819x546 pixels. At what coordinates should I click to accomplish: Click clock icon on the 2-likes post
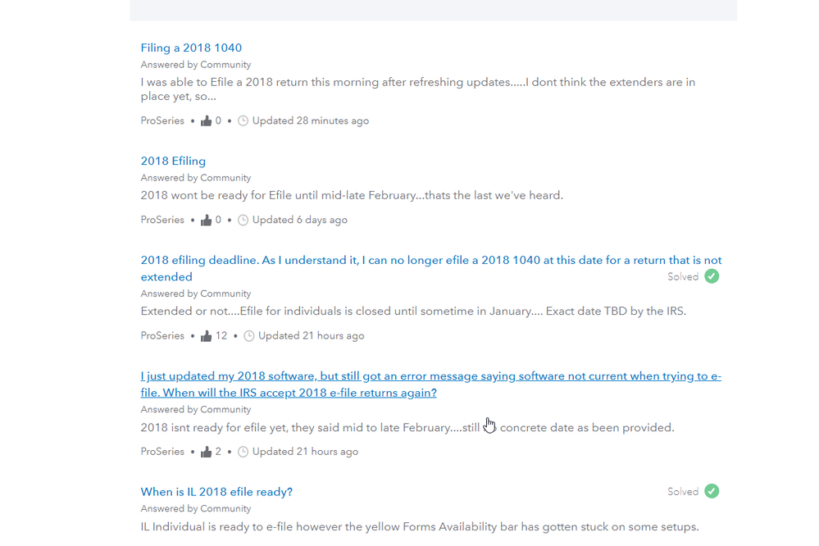coord(243,452)
